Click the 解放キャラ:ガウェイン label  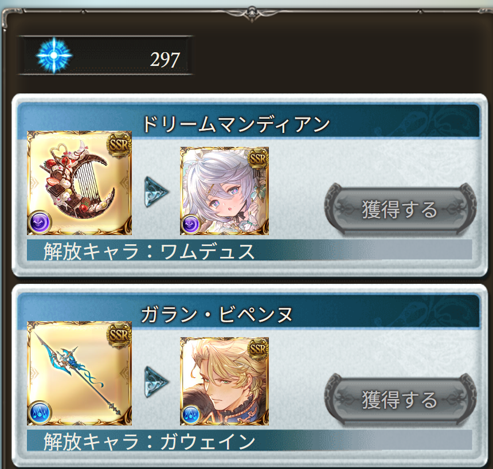pos(149,441)
